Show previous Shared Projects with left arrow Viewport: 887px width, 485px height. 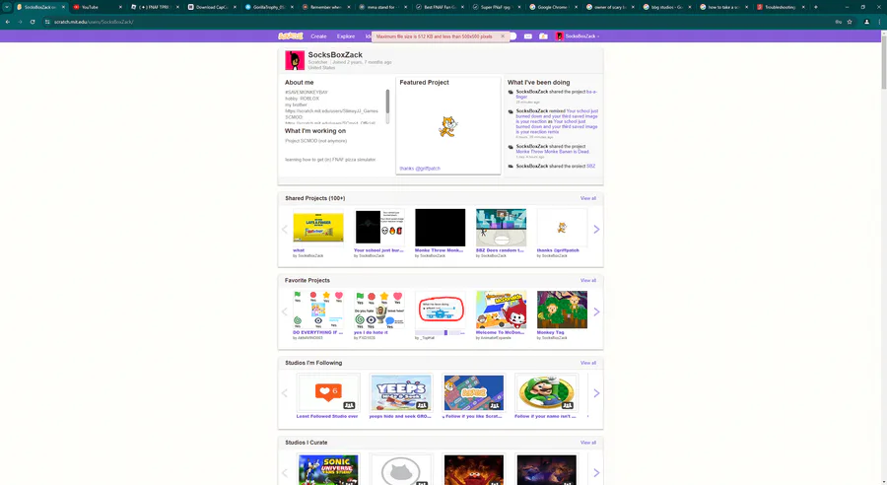click(285, 230)
